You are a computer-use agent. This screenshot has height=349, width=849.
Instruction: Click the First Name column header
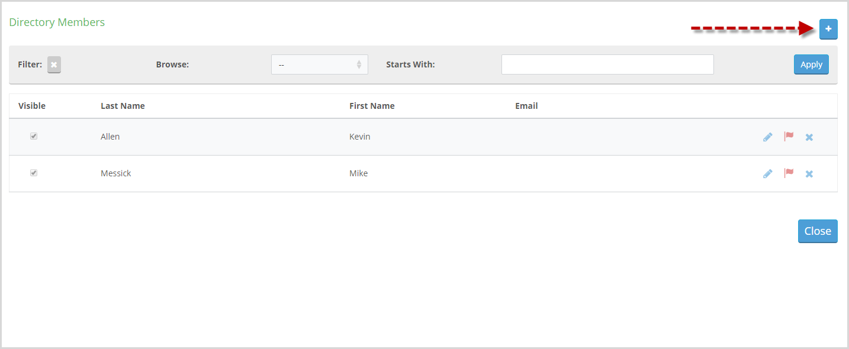pyautogui.click(x=372, y=106)
